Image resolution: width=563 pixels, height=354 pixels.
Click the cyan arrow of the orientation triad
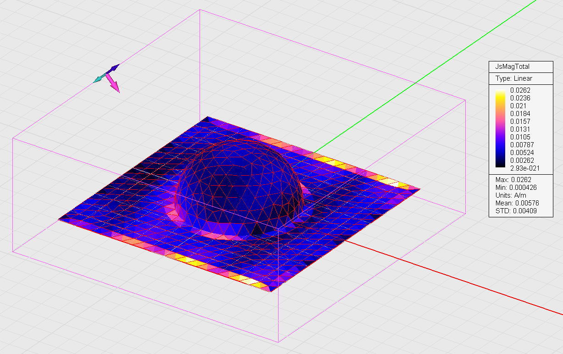coord(100,79)
